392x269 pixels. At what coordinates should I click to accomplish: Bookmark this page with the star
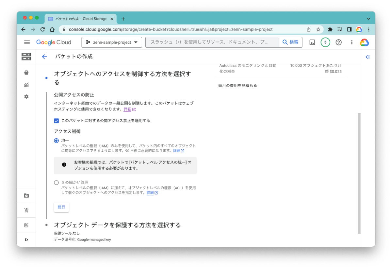coord(318,29)
